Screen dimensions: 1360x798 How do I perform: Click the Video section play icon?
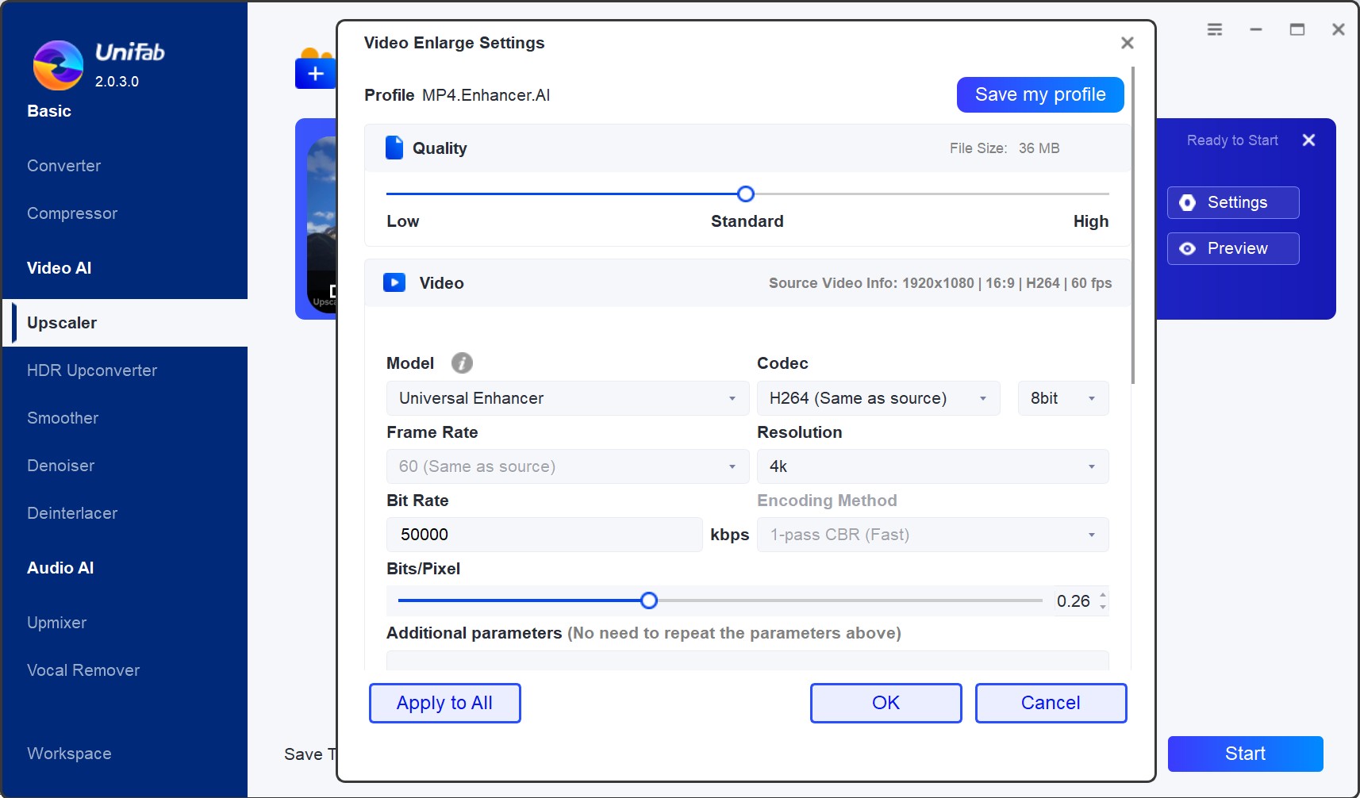[x=394, y=282]
